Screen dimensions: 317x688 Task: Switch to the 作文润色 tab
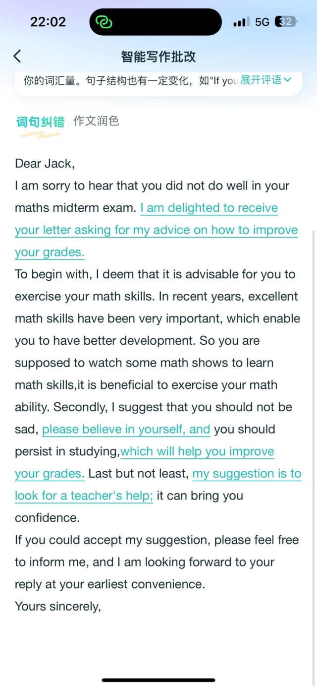(96, 121)
